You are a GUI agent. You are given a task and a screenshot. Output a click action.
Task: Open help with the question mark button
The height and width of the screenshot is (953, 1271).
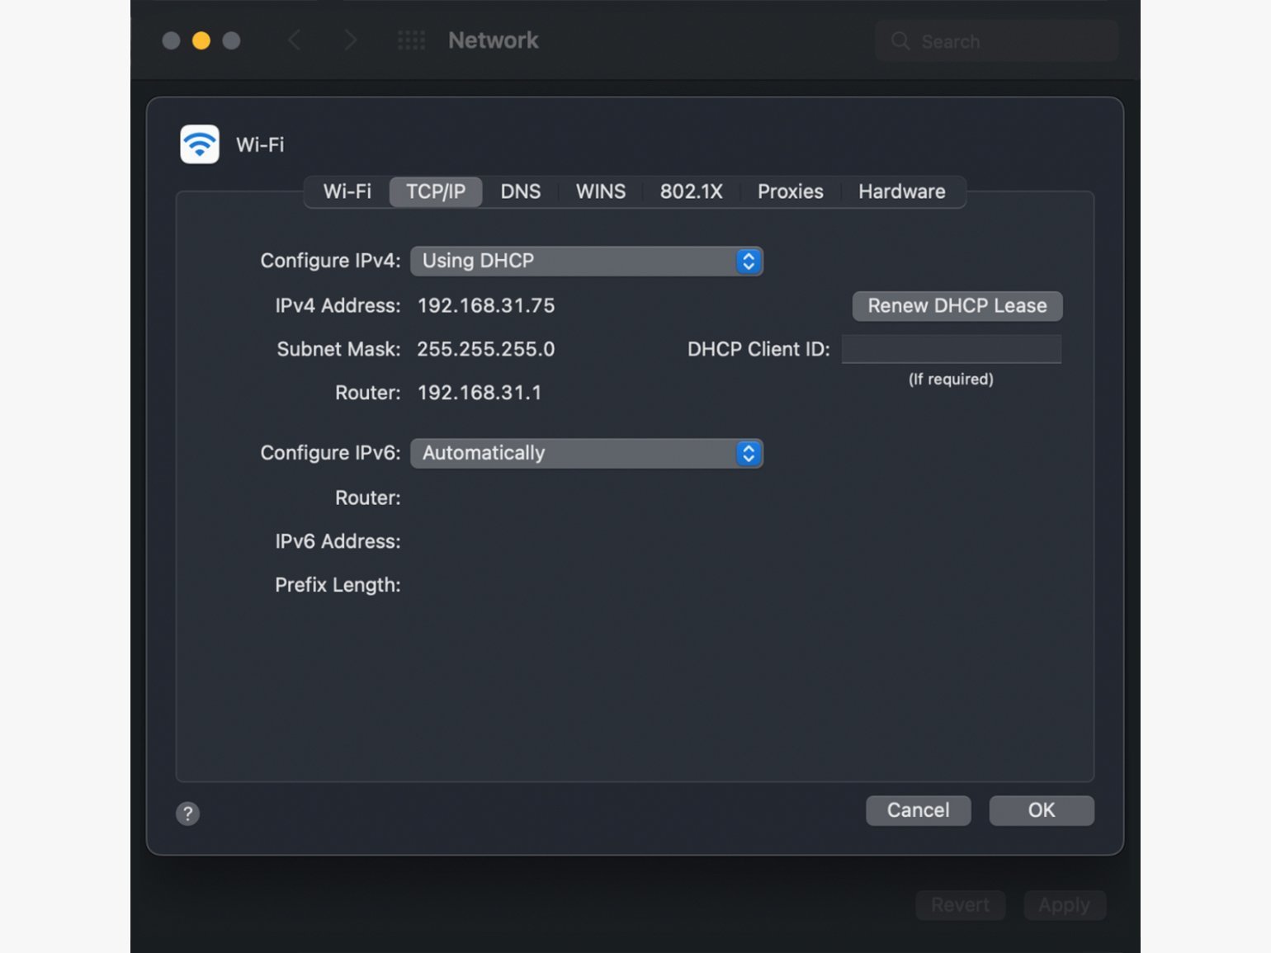coord(187,814)
